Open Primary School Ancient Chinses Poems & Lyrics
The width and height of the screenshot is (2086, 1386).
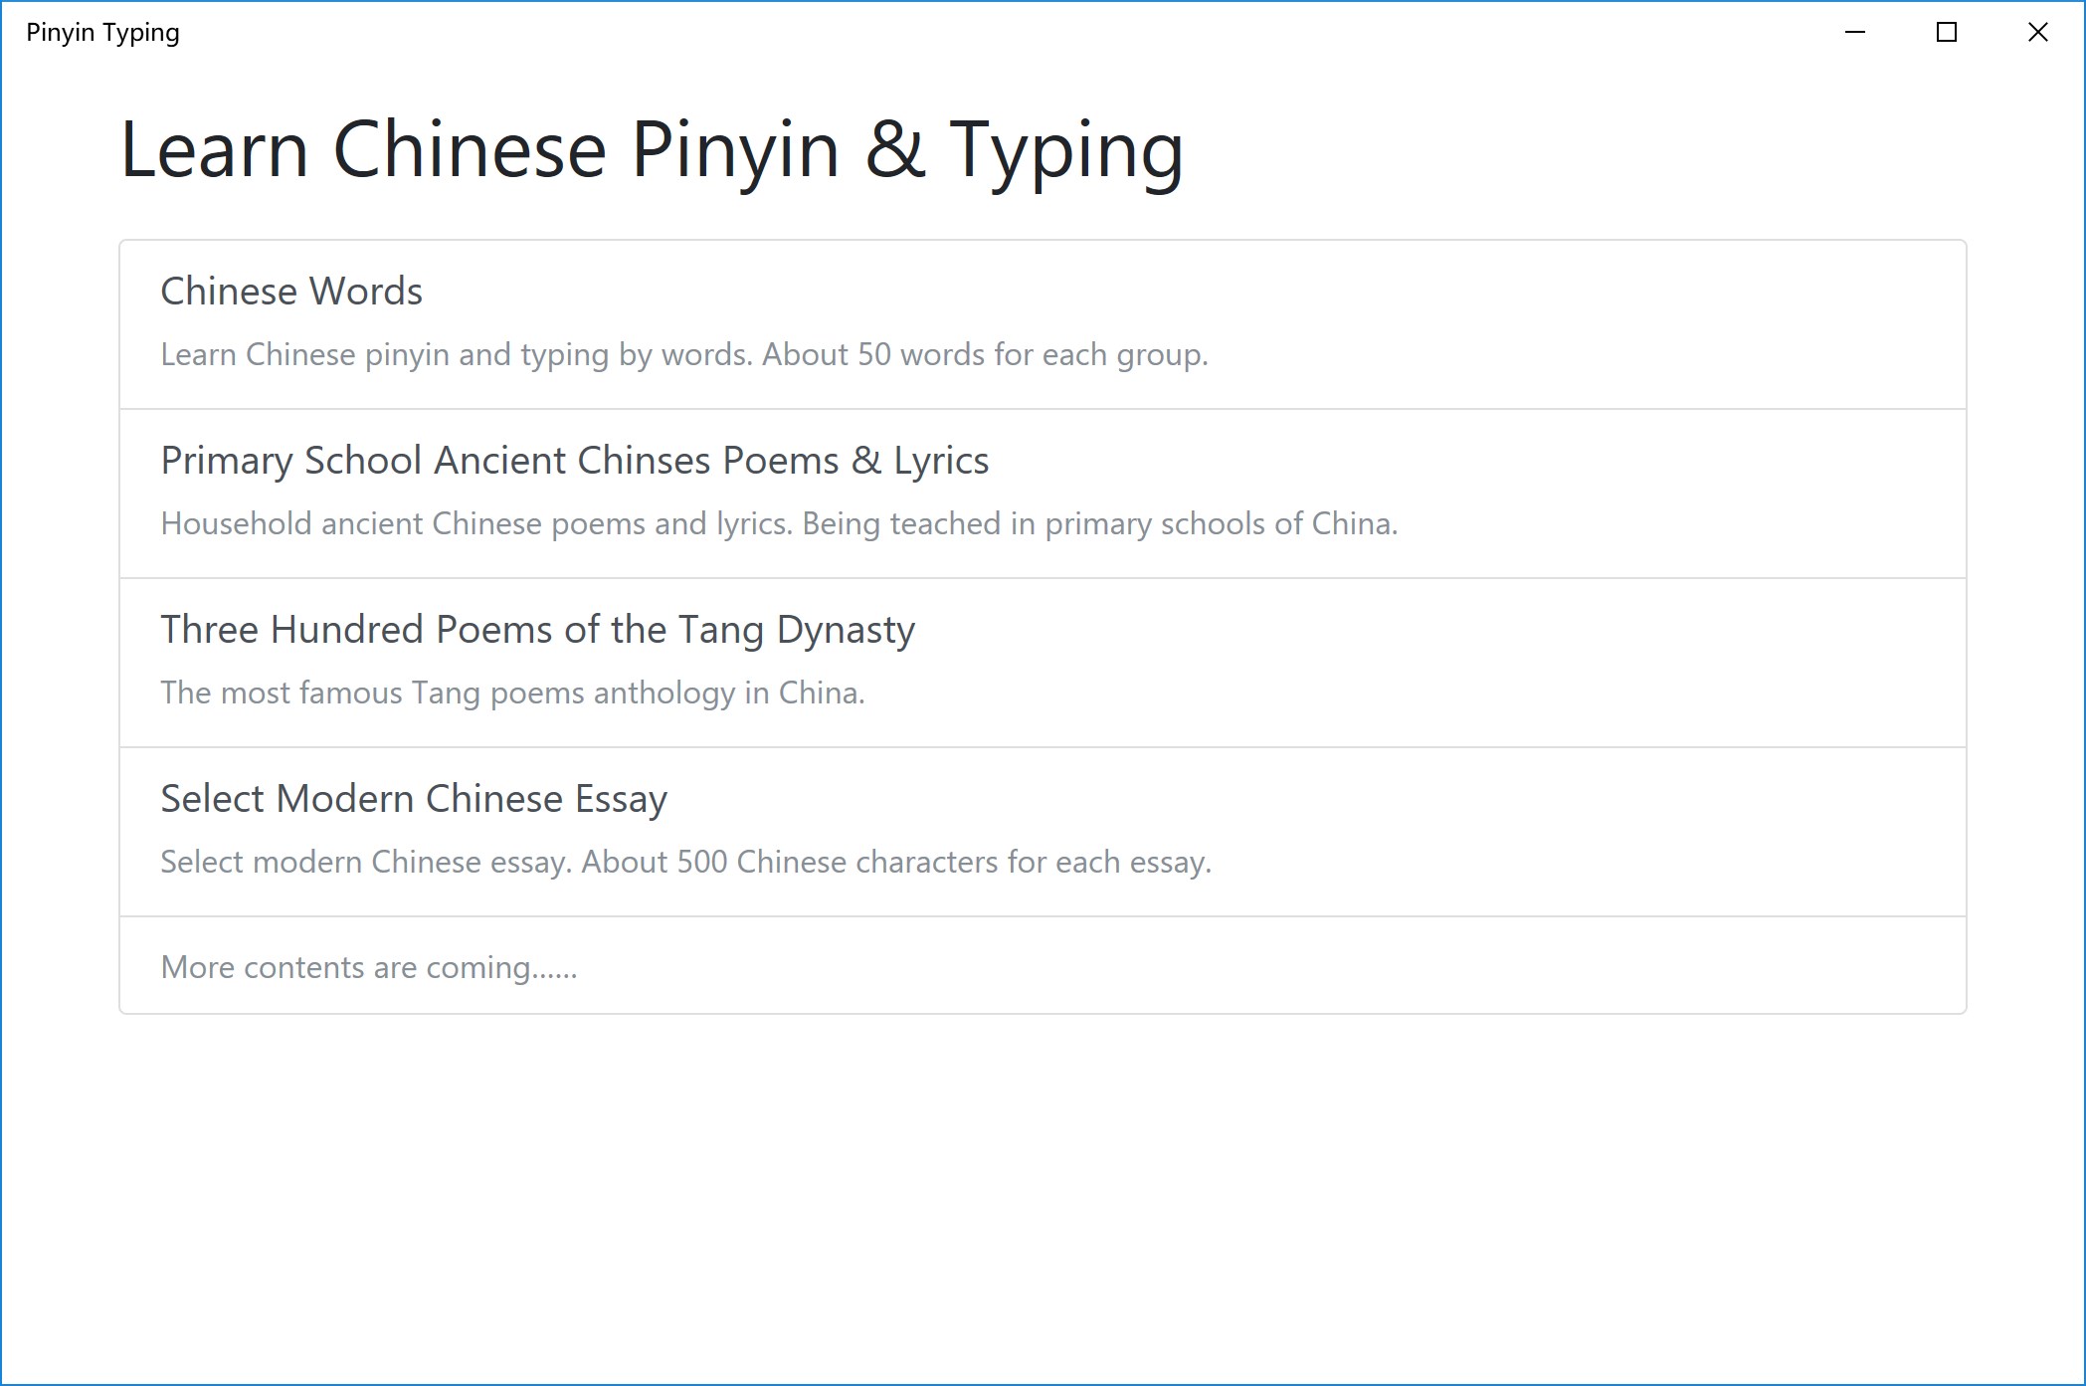574,461
